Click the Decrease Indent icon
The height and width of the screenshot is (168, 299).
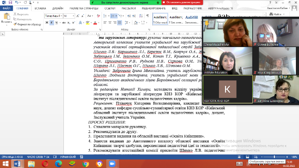click(129, 16)
